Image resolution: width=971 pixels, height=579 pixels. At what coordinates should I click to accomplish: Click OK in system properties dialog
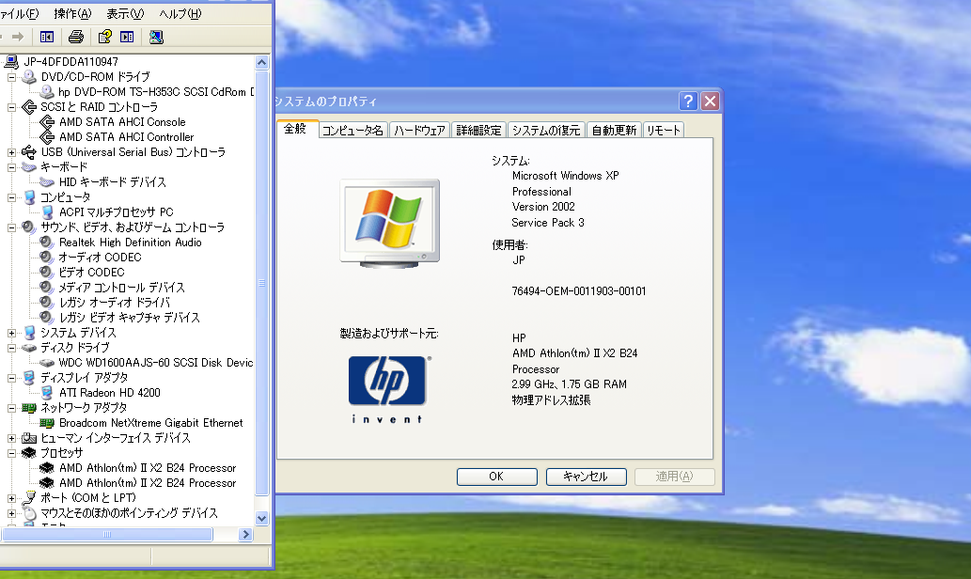tap(496, 477)
